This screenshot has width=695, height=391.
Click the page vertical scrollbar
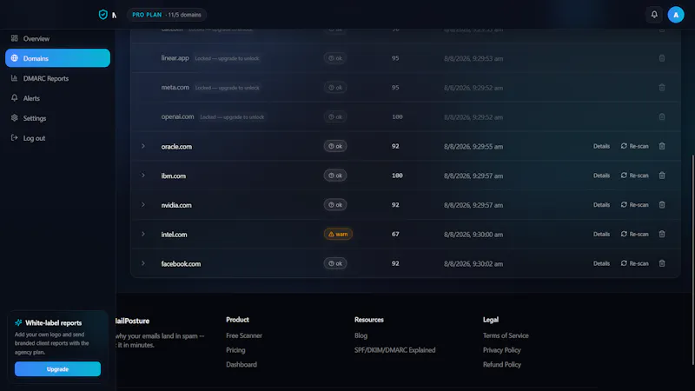[692, 259]
